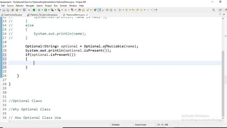Click the Toggle Mark Occurrences highlighted icon
This screenshot has height=128, width=227.
coord(99,10)
